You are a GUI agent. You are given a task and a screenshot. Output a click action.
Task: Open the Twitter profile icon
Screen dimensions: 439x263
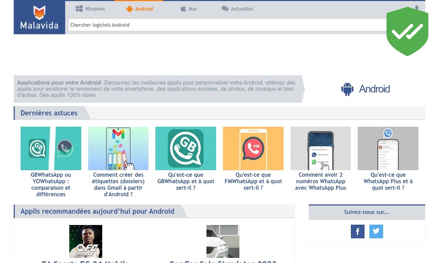coord(376,231)
